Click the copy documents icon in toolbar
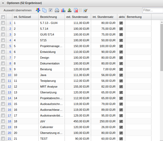The image size is (163, 141). (x=44, y=11)
